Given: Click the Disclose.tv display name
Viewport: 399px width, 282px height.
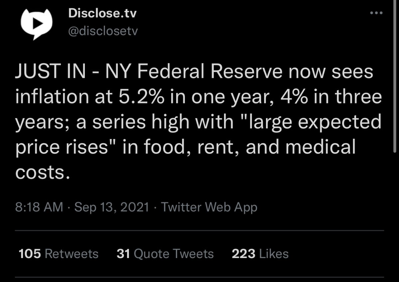Looking at the screenshot, I should pos(102,14).
